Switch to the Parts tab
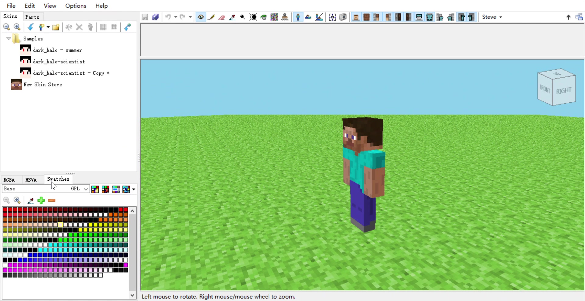Image resolution: width=585 pixels, height=301 pixels. click(x=32, y=17)
